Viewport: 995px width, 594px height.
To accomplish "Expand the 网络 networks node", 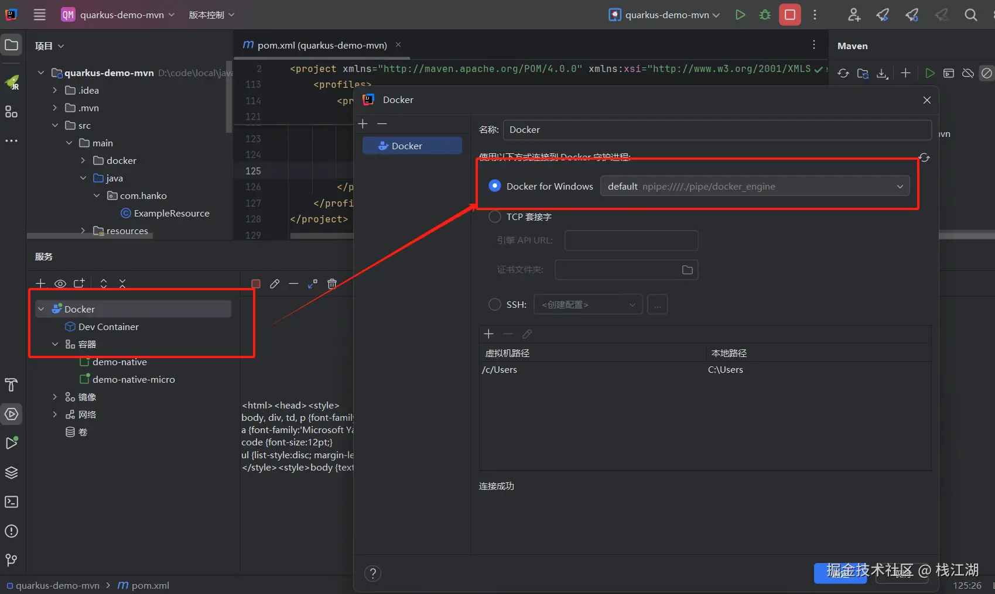I will (55, 414).
